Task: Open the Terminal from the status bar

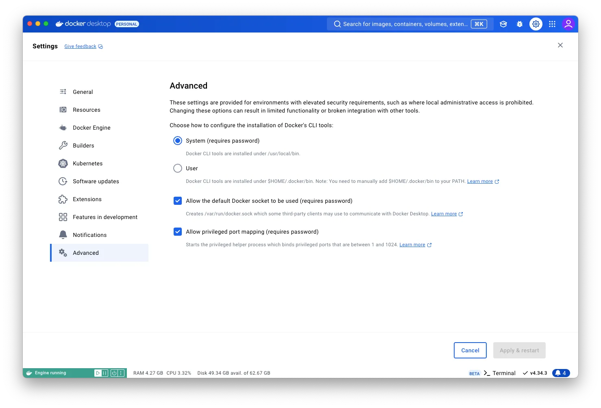Action: 499,373
